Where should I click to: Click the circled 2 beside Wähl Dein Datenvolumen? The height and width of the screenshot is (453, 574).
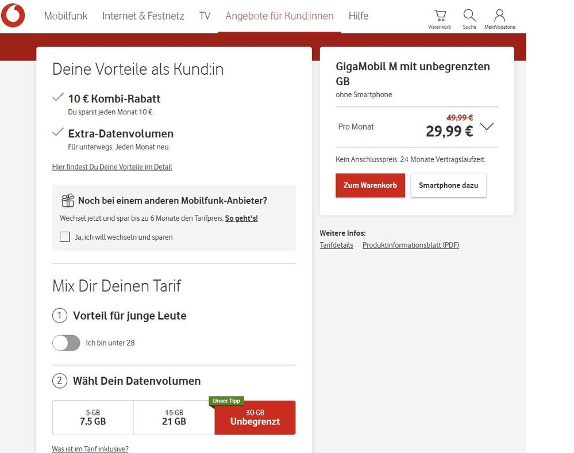(x=59, y=381)
